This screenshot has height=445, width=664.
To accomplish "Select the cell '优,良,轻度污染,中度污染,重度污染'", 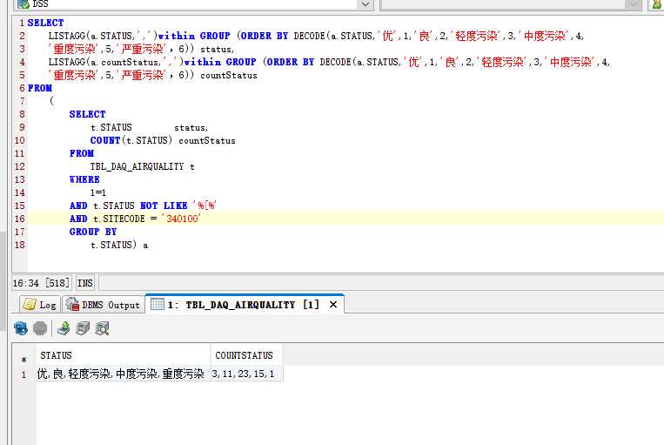I will click(124, 374).
